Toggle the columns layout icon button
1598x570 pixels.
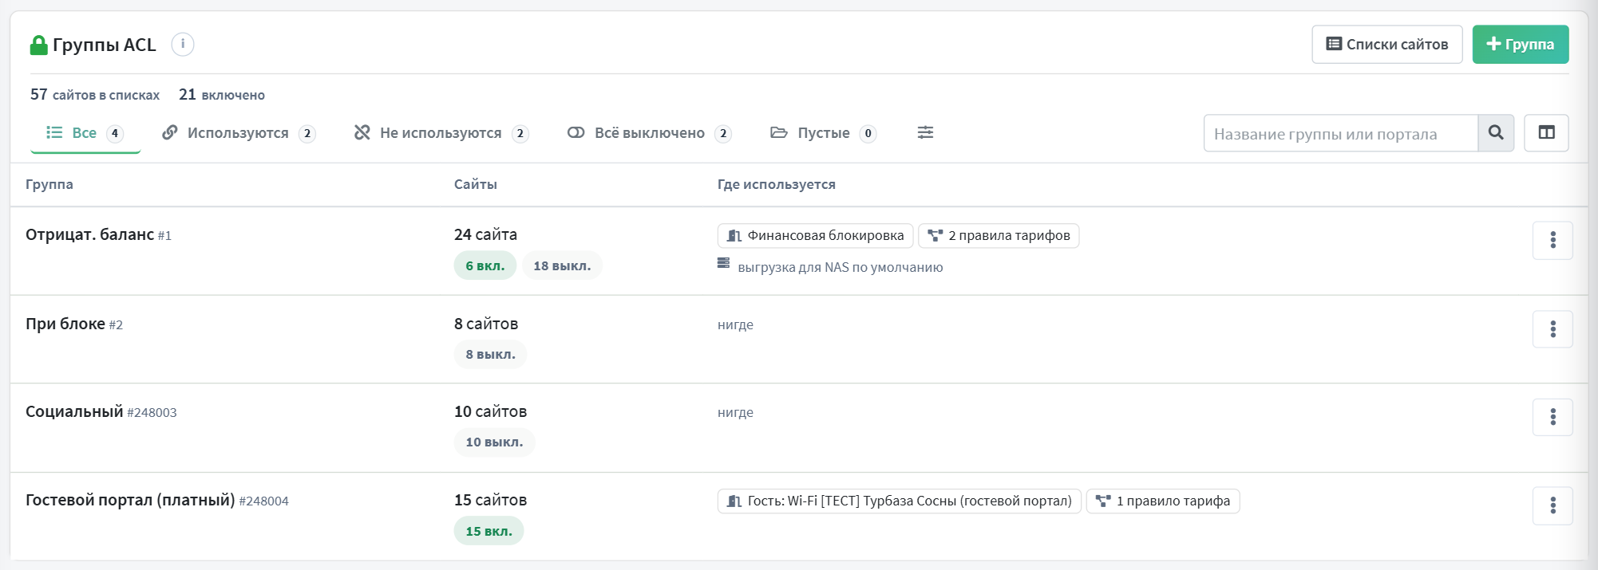tap(1546, 133)
